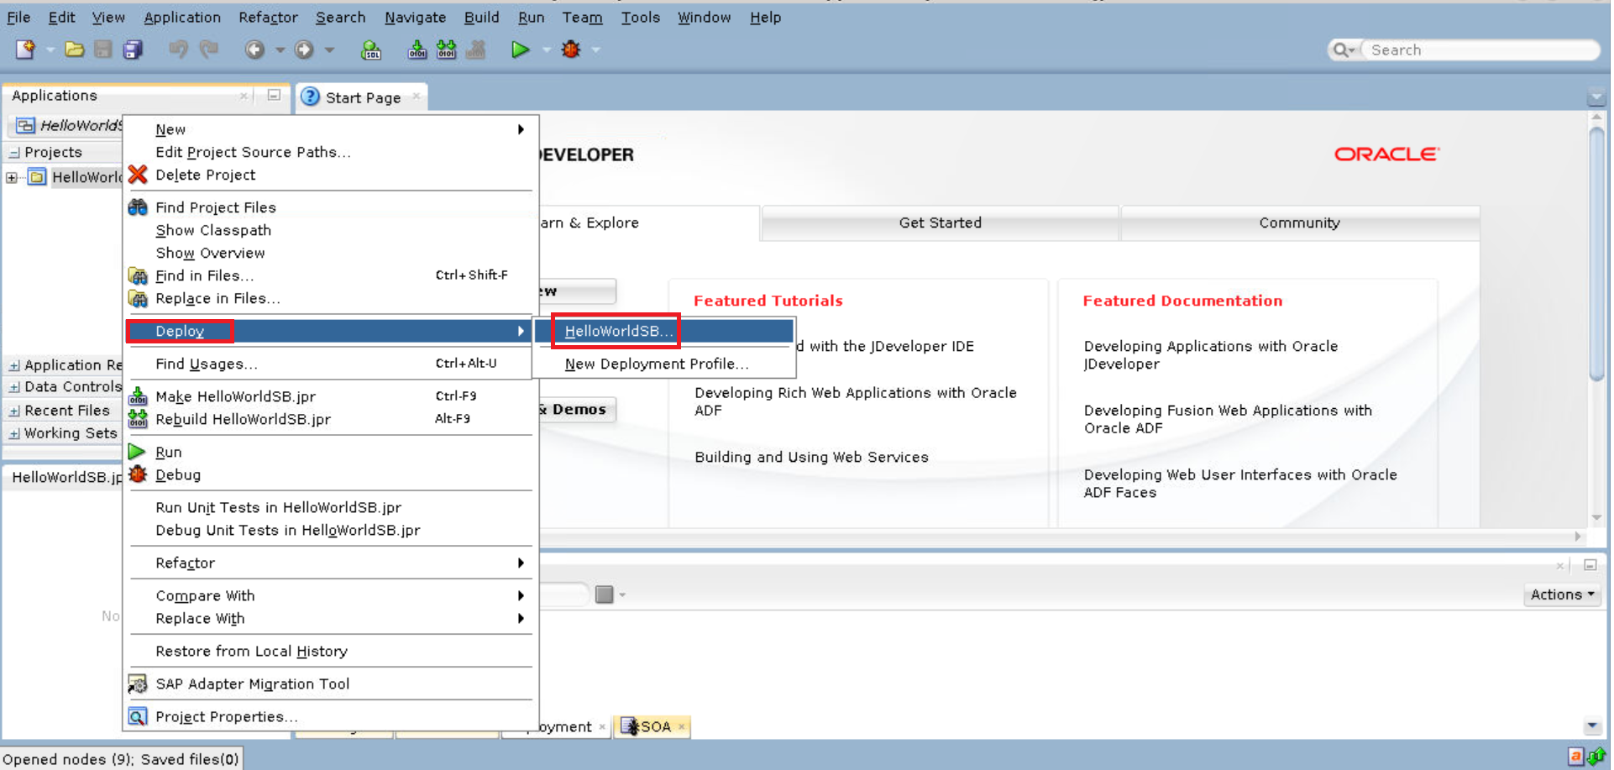Open Developing Rich Web Applications with Oracle ADF
Viewport: 1614px width, 770px height.
tap(855, 401)
